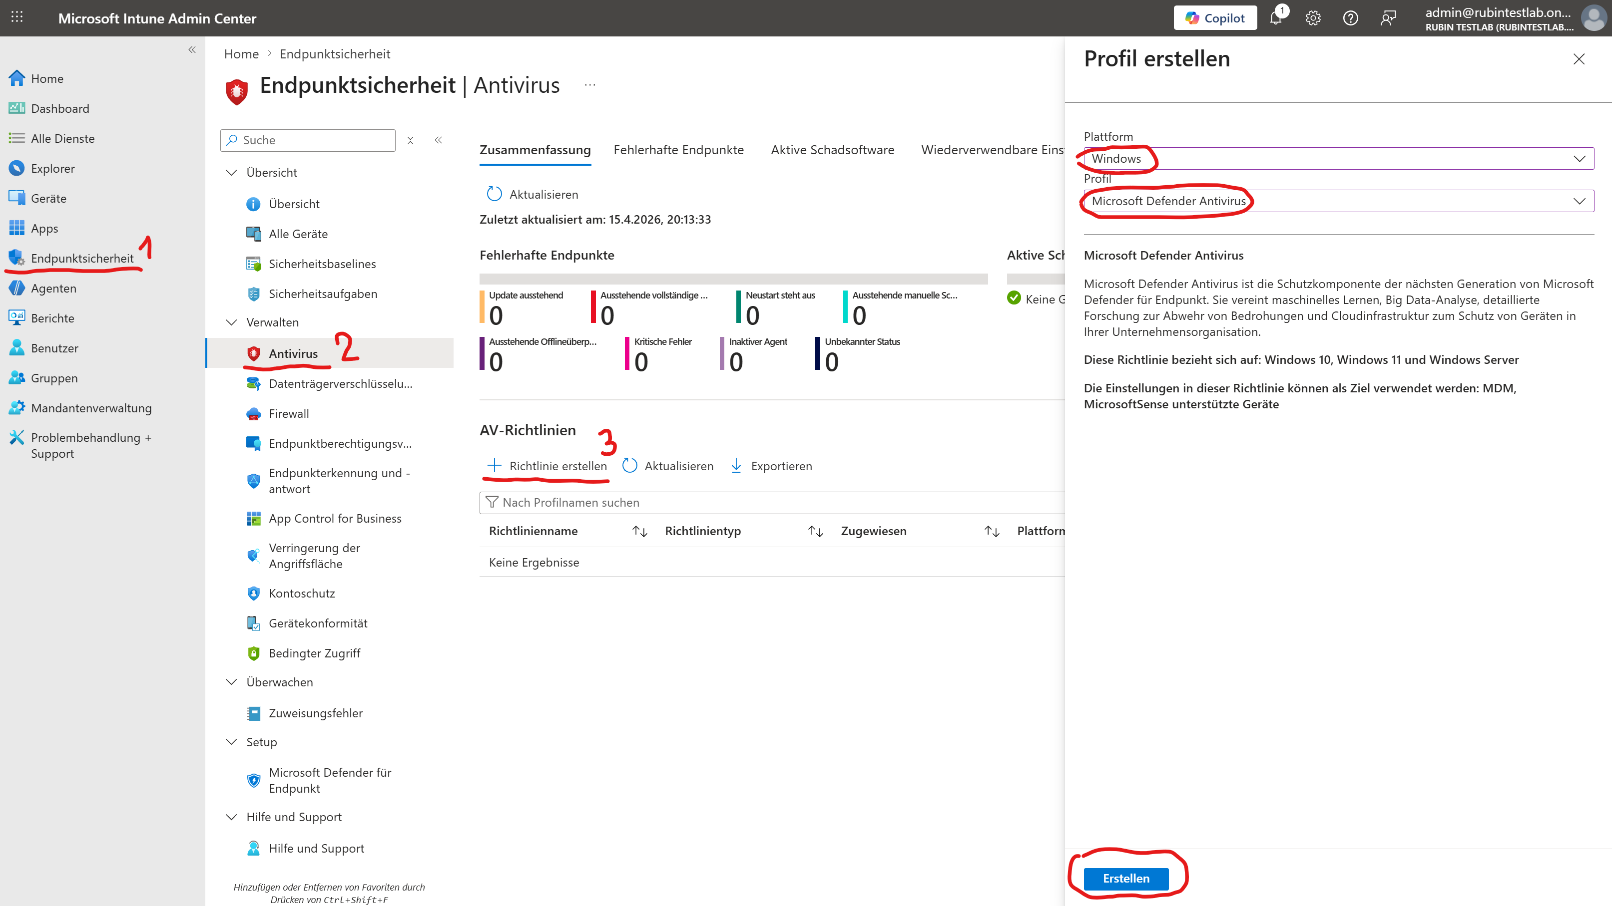1612x906 pixels.
Task: Open the notifications bell icon
Action: (1275, 18)
